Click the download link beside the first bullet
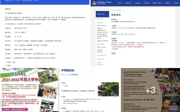 click(14, 62)
